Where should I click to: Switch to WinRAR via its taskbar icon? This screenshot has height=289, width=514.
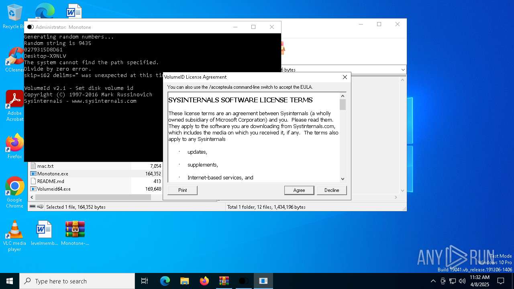coord(224,281)
